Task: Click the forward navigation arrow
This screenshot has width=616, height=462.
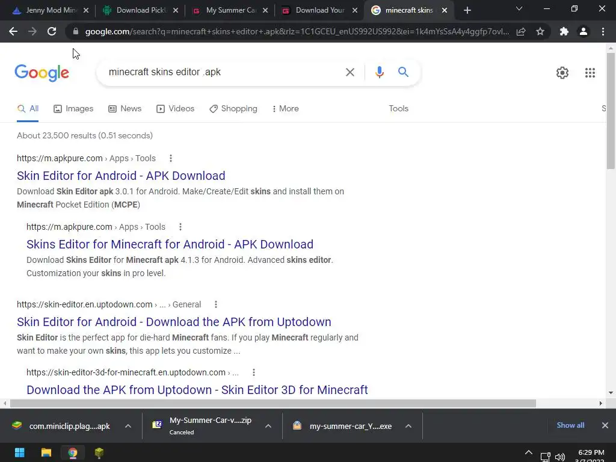Action: click(x=32, y=31)
